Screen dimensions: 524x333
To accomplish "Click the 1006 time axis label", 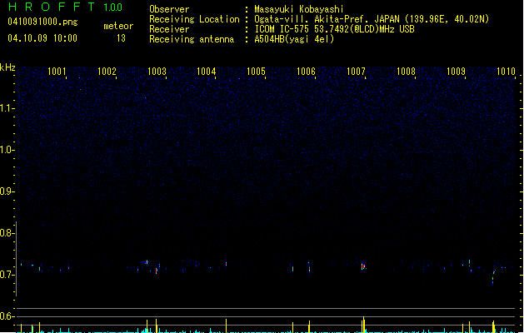I will [306, 72].
